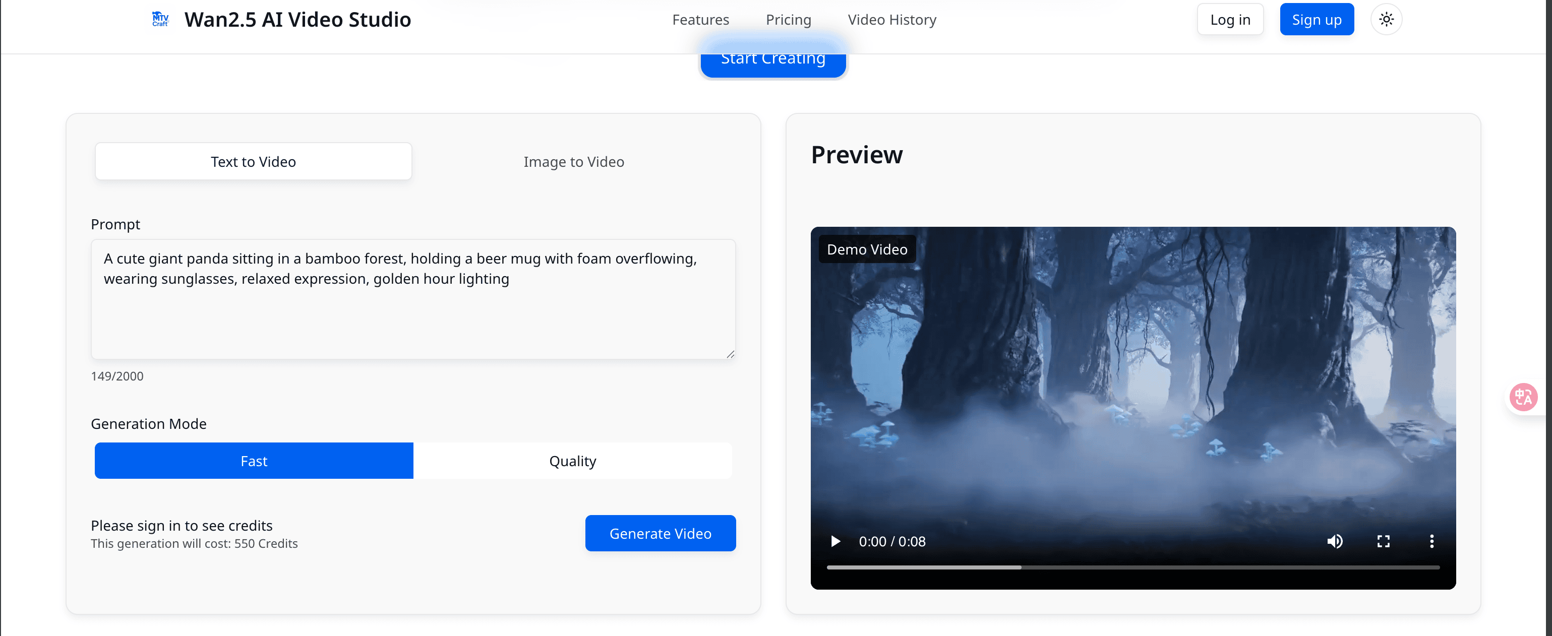
Task: Click the pink translate floating icon
Action: tap(1523, 397)
